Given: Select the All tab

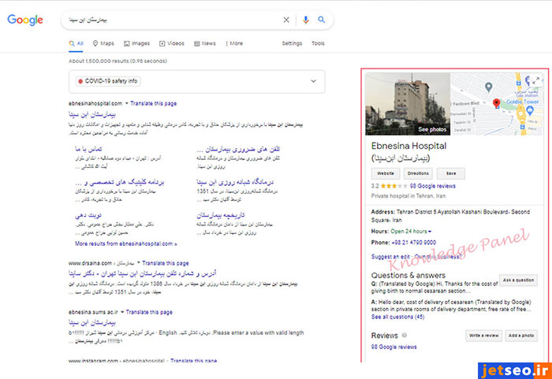Looking at the screenshot, I should (76, 43).
